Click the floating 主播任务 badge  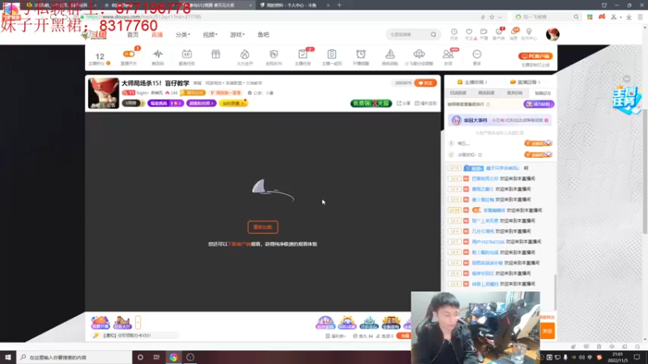pos(627,99)
